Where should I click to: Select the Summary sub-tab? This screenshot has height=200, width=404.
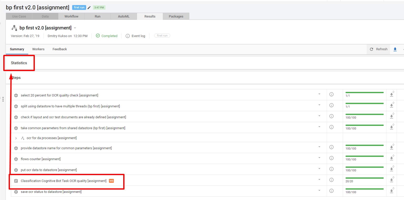tap(17, 49)
